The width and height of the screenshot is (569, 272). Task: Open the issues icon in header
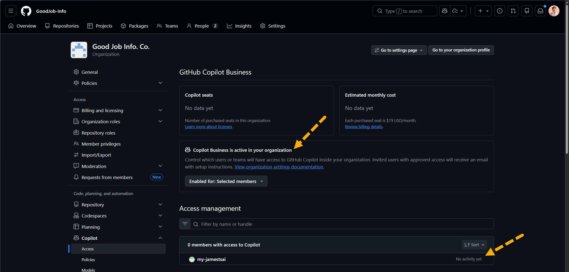click(500, 11)
